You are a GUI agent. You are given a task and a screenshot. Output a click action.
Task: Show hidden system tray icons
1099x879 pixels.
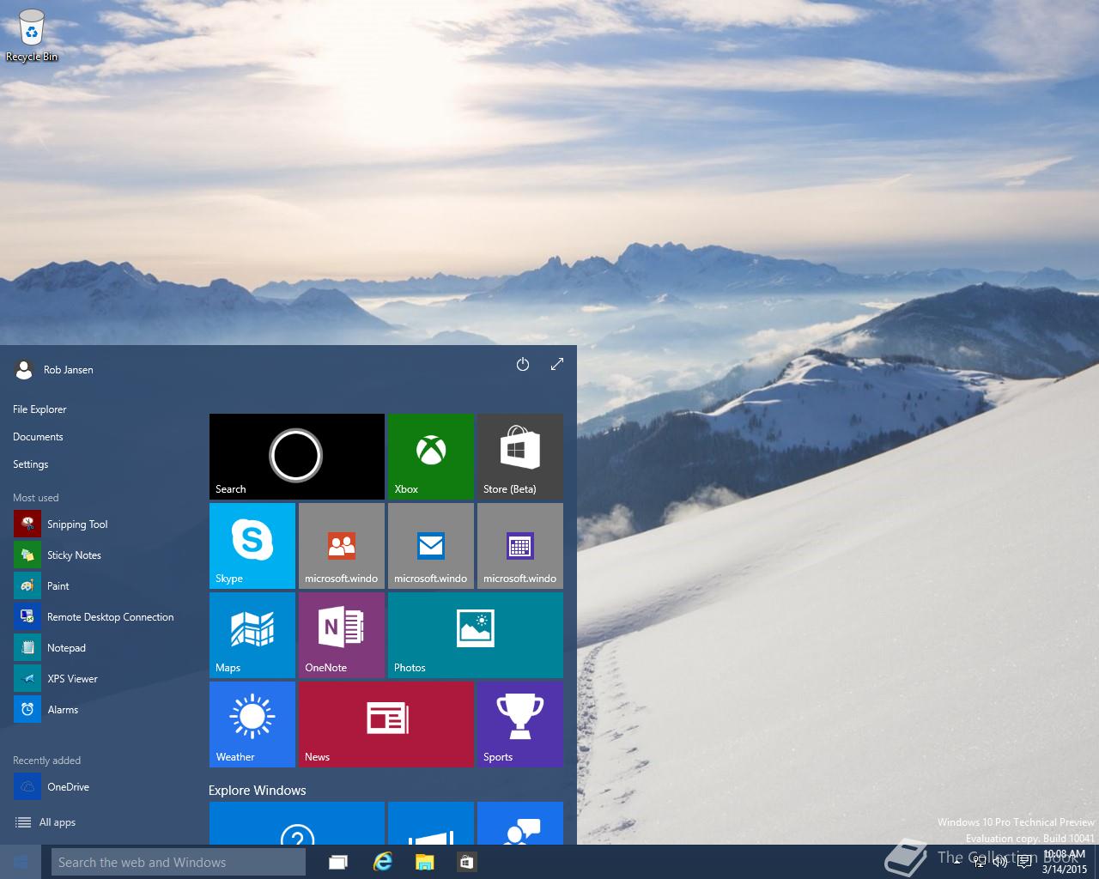pos(956,862)
